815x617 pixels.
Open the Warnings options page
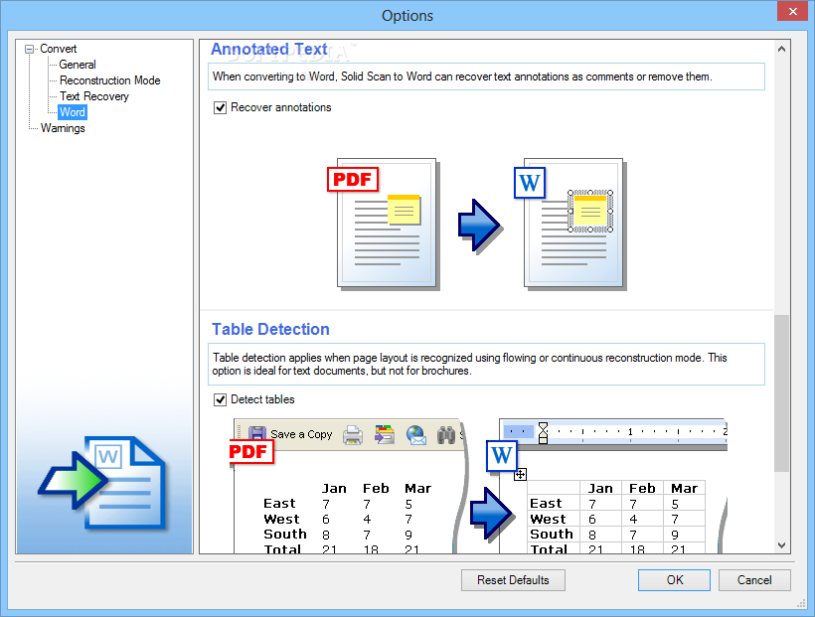pyautogui.click(x=63, y=128)
